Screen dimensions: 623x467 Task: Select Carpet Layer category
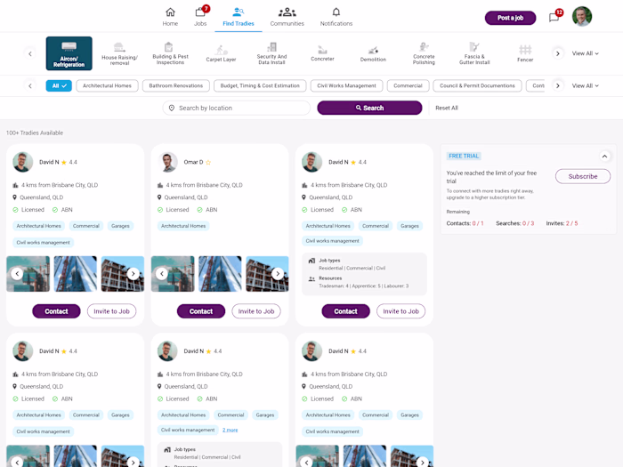(x=221, y=53)
